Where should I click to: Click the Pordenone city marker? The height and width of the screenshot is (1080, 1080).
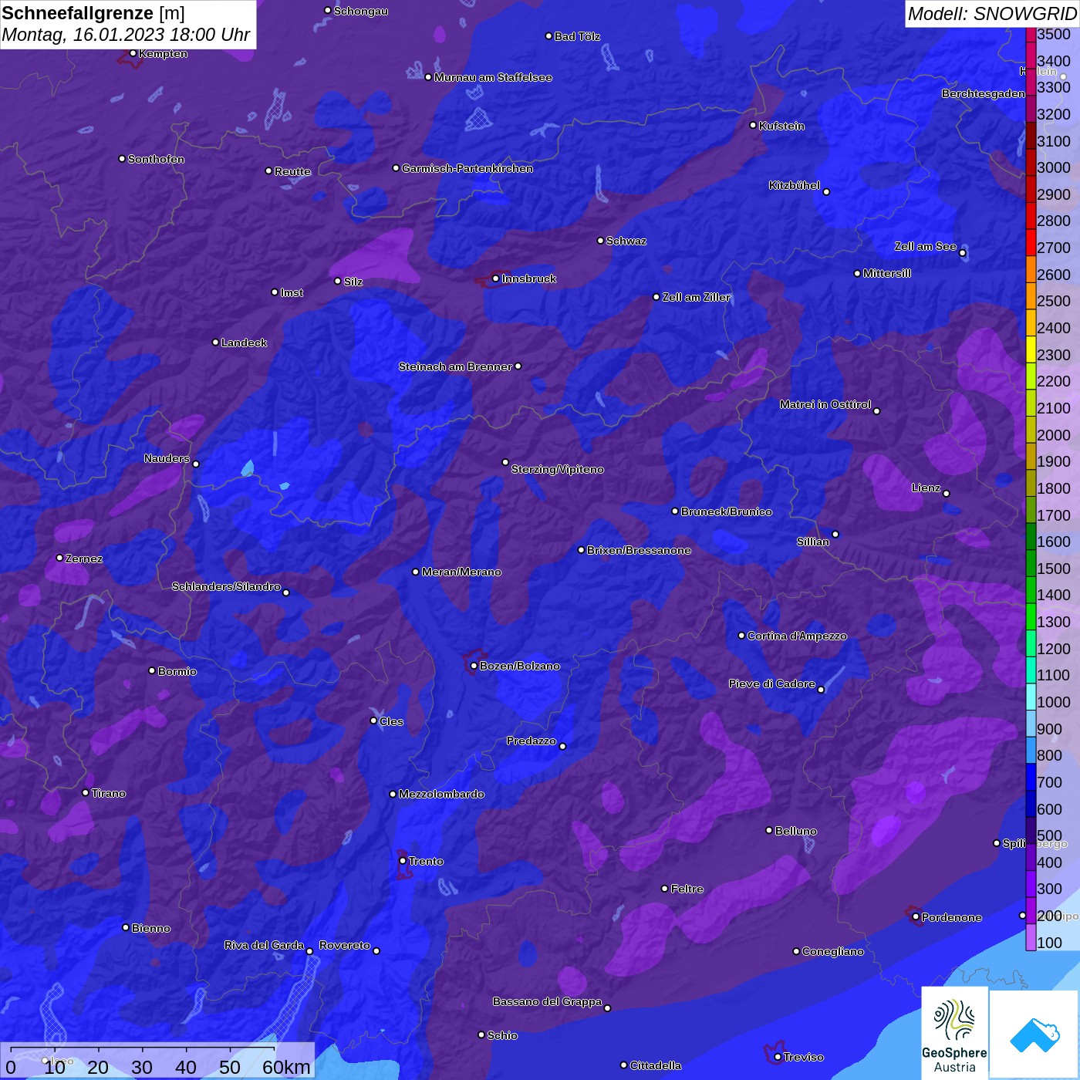(x=916, y=917)
